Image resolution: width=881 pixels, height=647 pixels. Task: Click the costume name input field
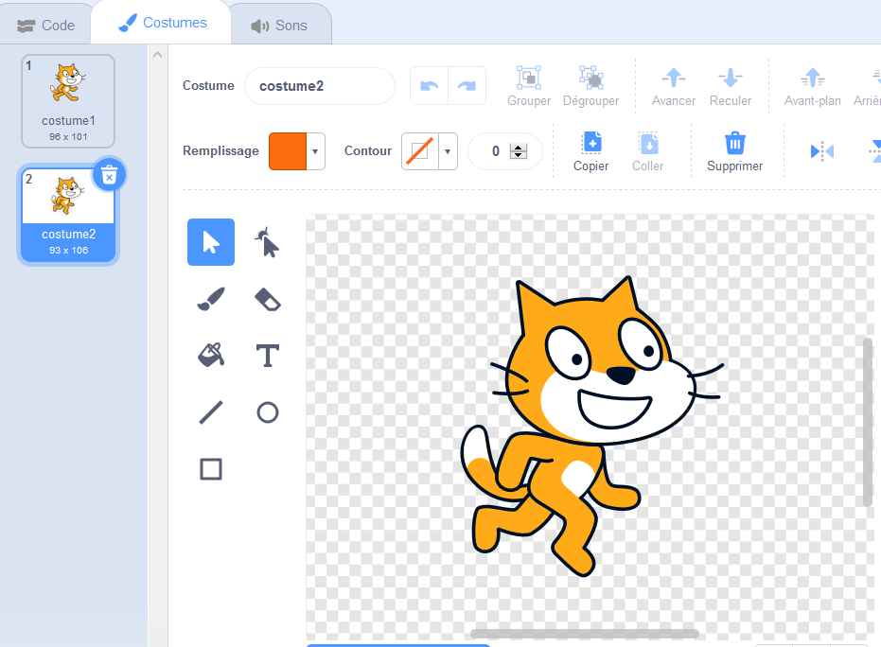(x=320, y=86)
